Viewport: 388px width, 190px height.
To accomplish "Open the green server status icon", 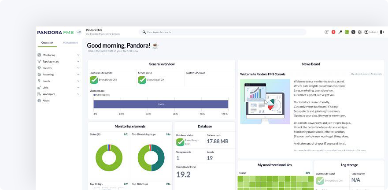I will (347, 32).
